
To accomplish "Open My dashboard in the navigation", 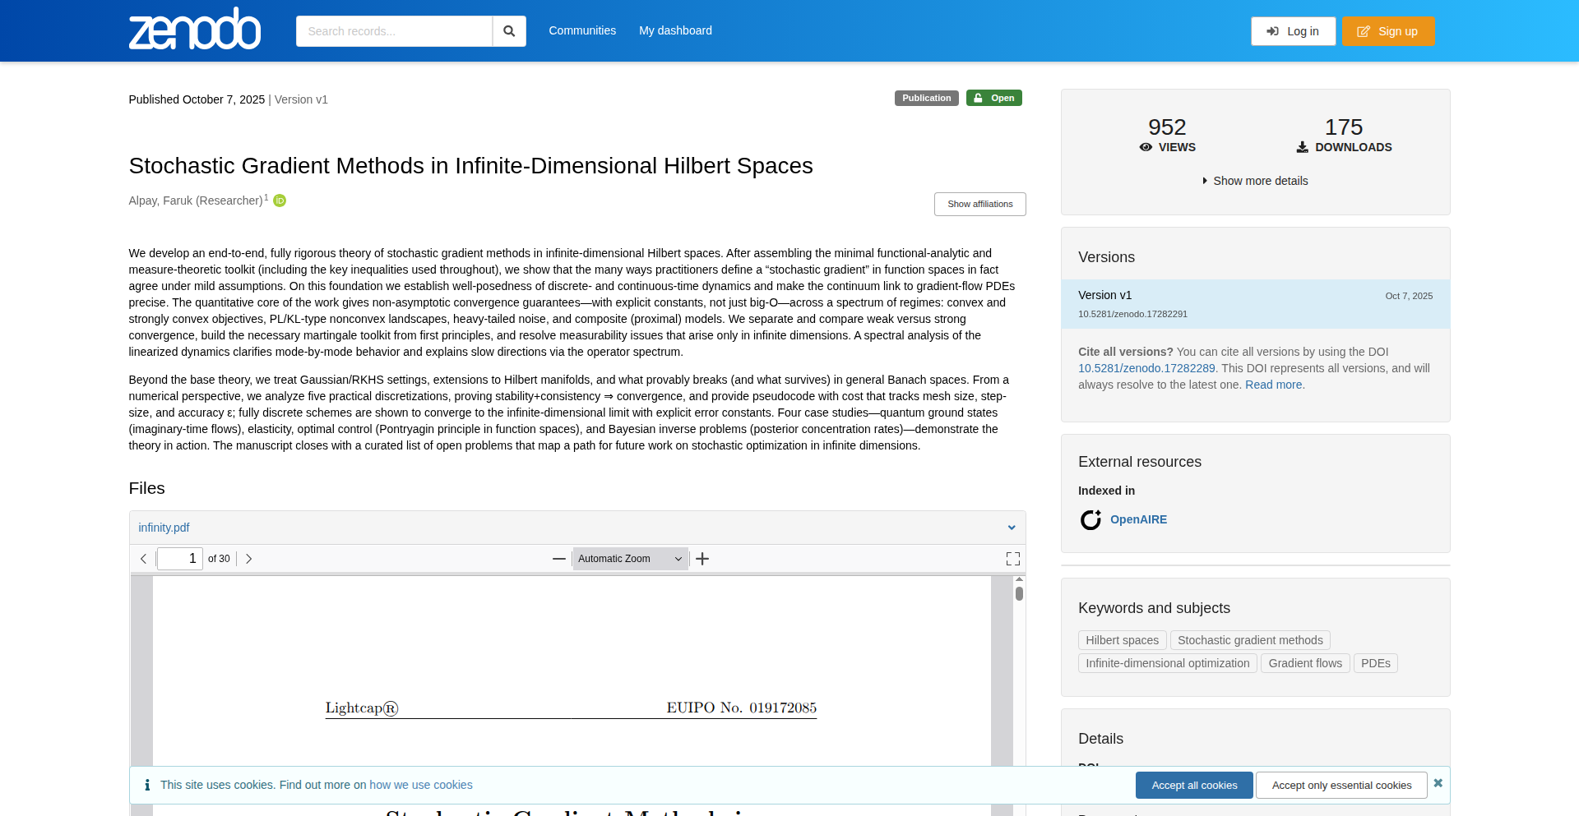I will click(x=675, y=30).
